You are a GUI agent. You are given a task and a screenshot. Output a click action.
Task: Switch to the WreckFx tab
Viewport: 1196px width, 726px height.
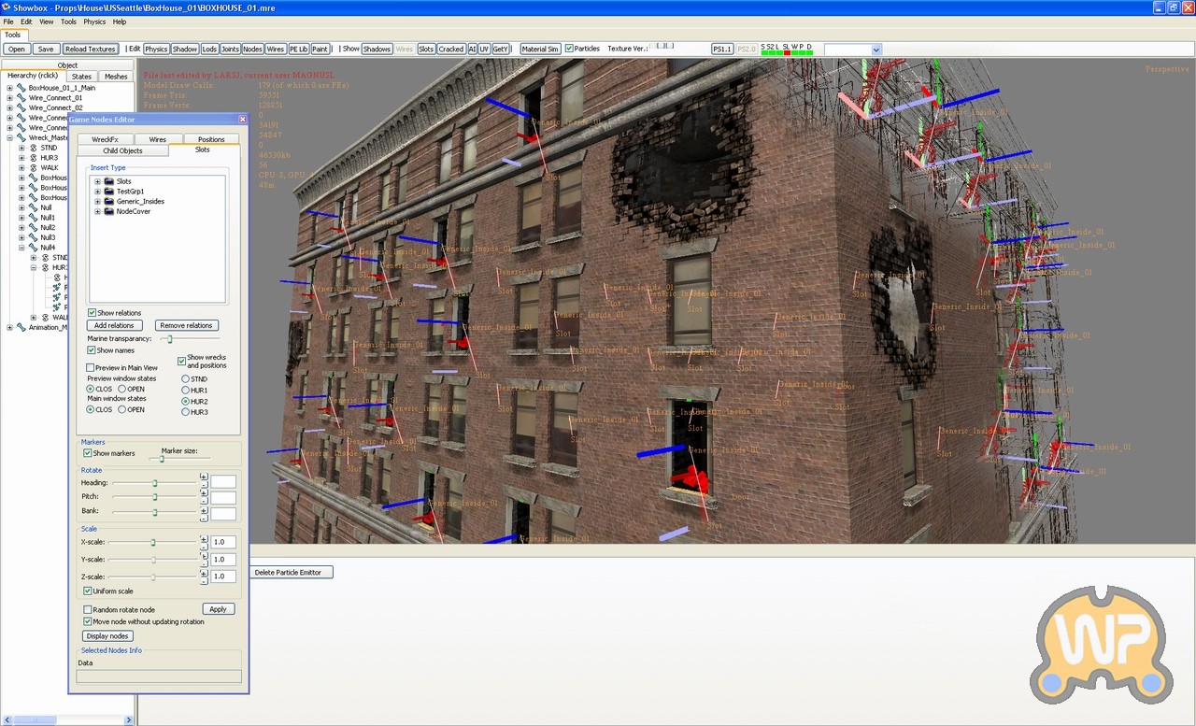[105, 139]
